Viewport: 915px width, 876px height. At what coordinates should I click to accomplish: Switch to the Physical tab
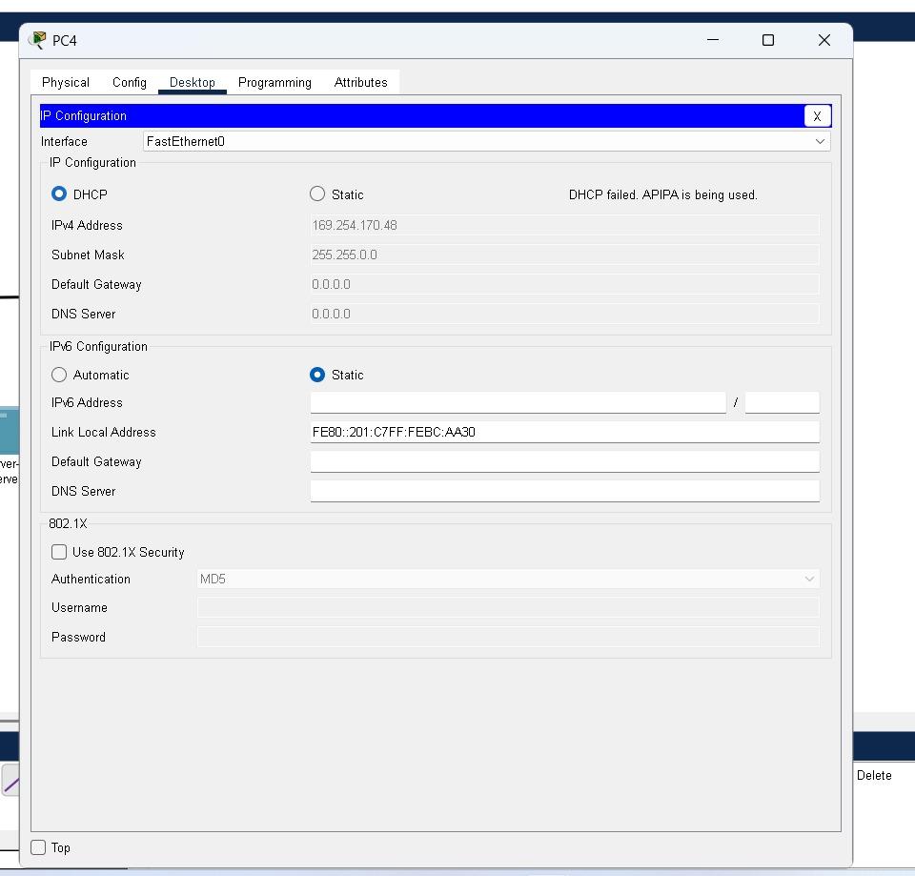[66, 83]
